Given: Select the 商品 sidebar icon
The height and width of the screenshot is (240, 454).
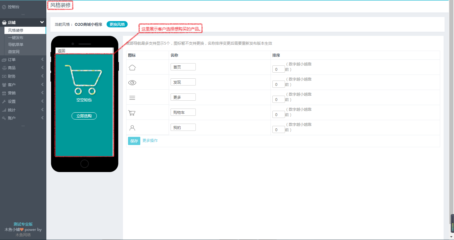Looking at the screenshot, I should pyautogui.click(x=5, y=68).
